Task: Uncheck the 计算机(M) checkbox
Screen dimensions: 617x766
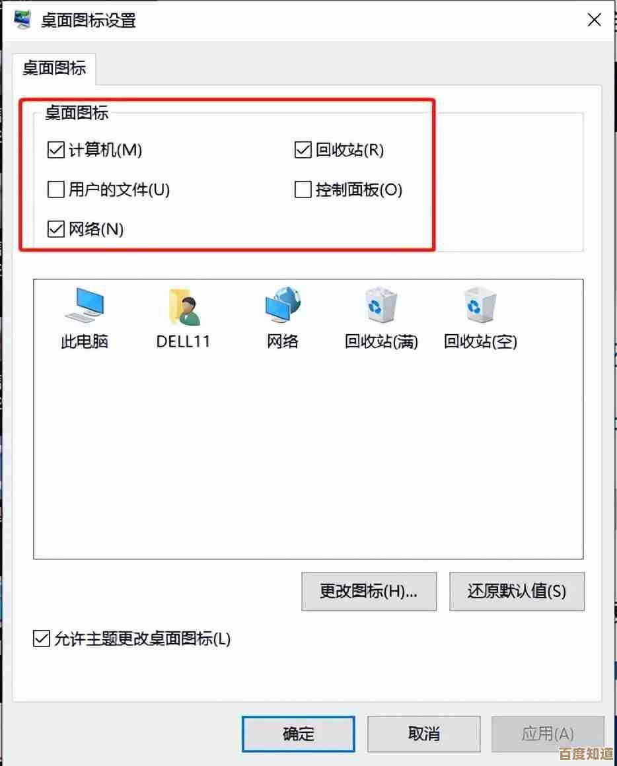Action: 56,150
